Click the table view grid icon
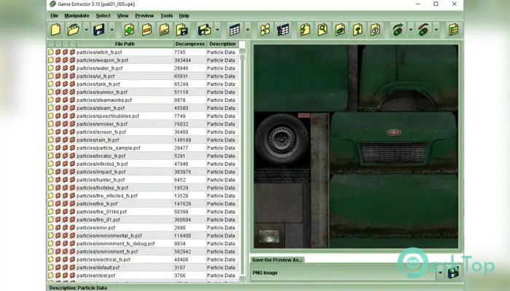Viewport: 510px width, 291px height. 235,30
